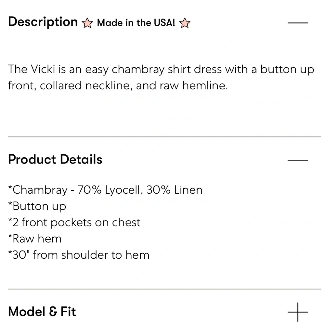This screenshot has width=325, height=325.
Task: Collapse the Description section minus icon
Action: tap(298, 23)
